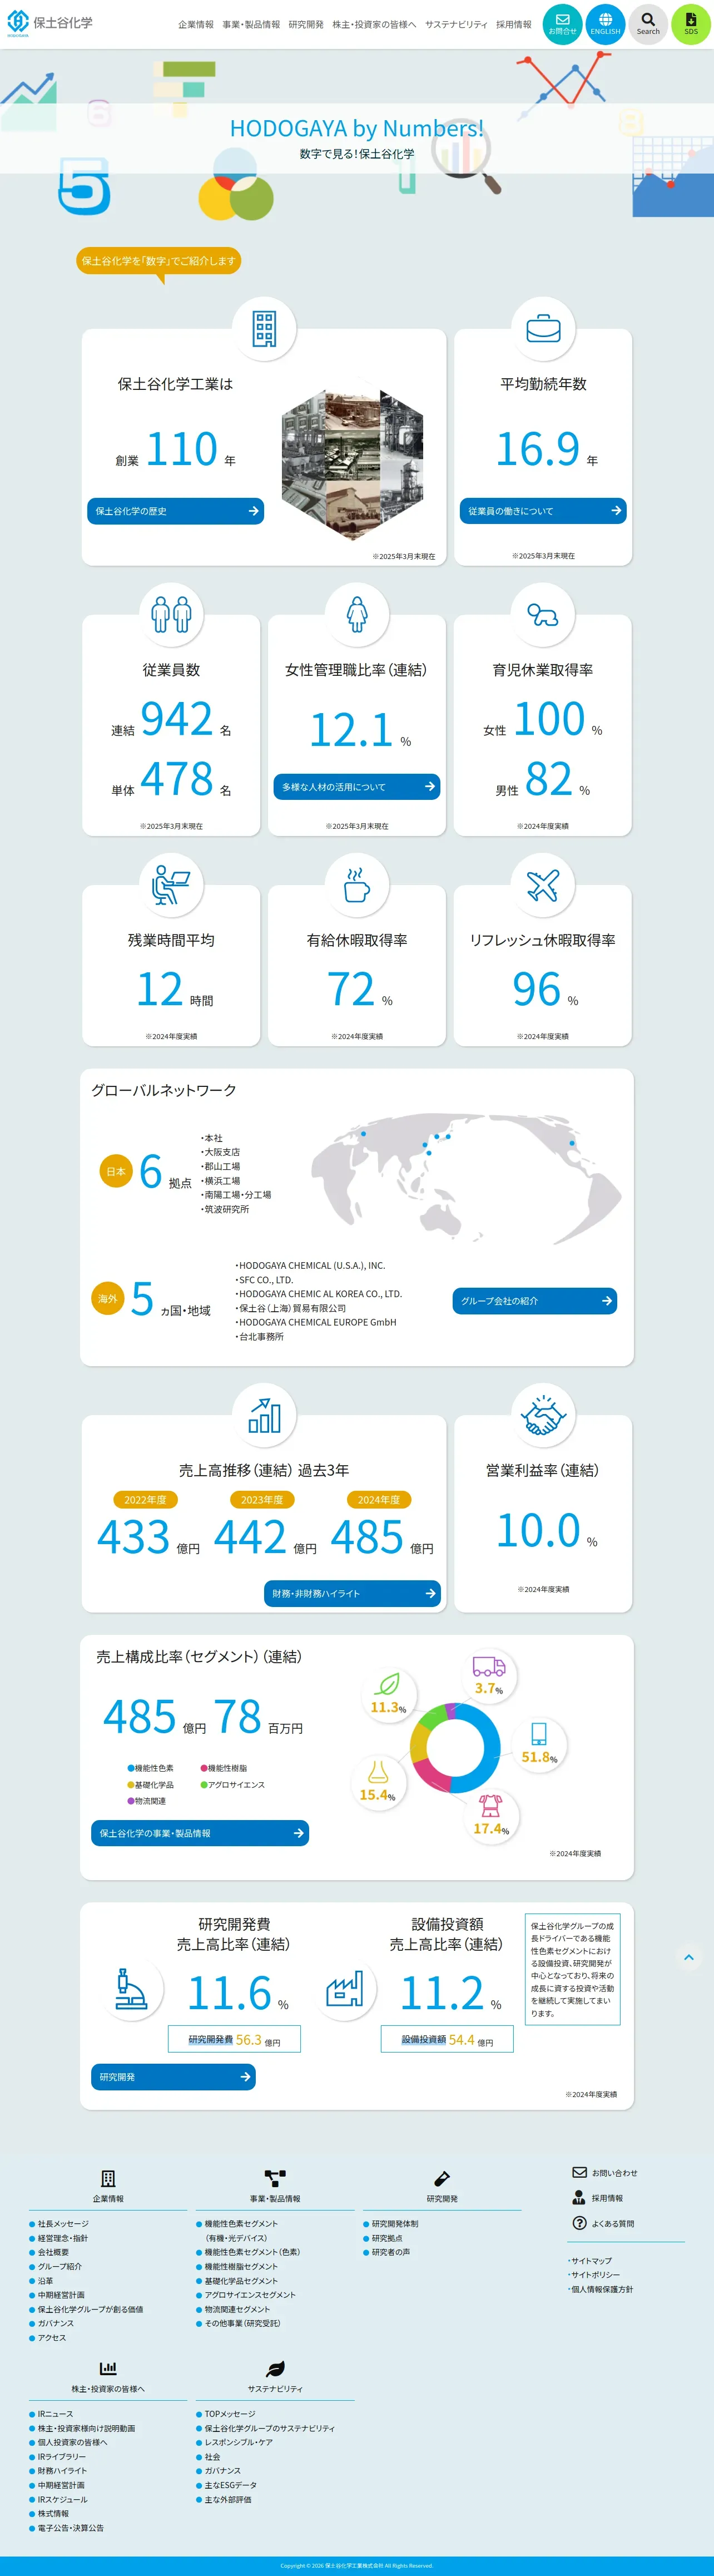Open footer link 研究開発体制
Image resolution: width=714 pixels, height=2576 pixels.
coord(395,2224)
